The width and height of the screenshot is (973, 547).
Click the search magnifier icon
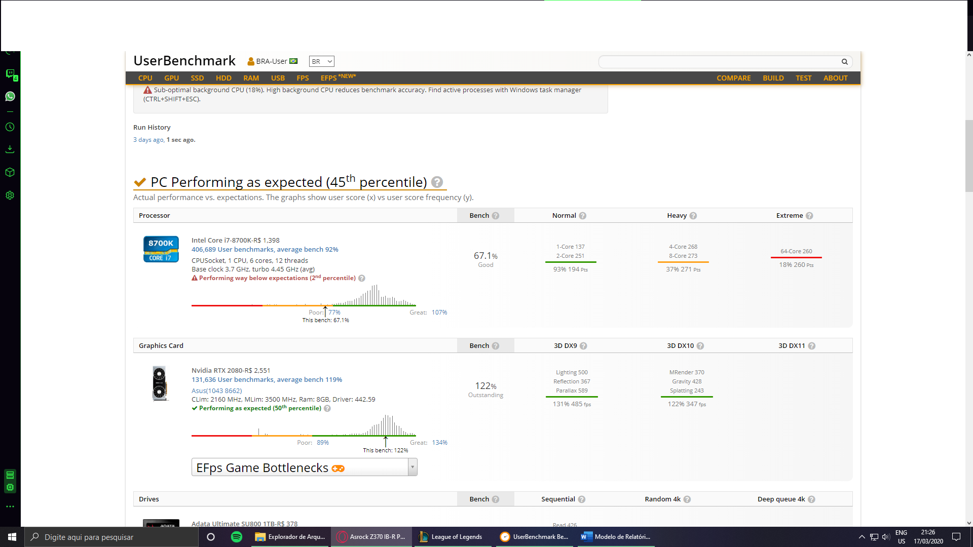click(x=845, y=62)
